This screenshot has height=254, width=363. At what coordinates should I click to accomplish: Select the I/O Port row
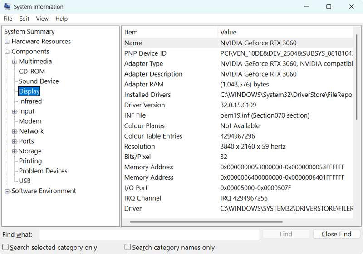coord(238,188)
